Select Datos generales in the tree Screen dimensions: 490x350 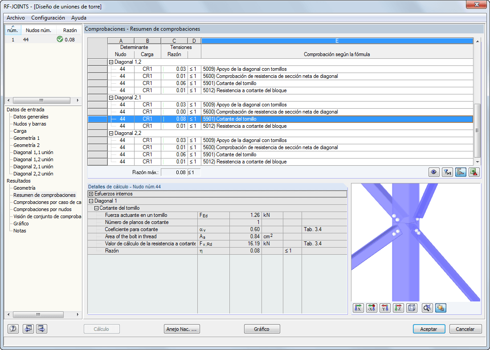click(x=31, y=117)
